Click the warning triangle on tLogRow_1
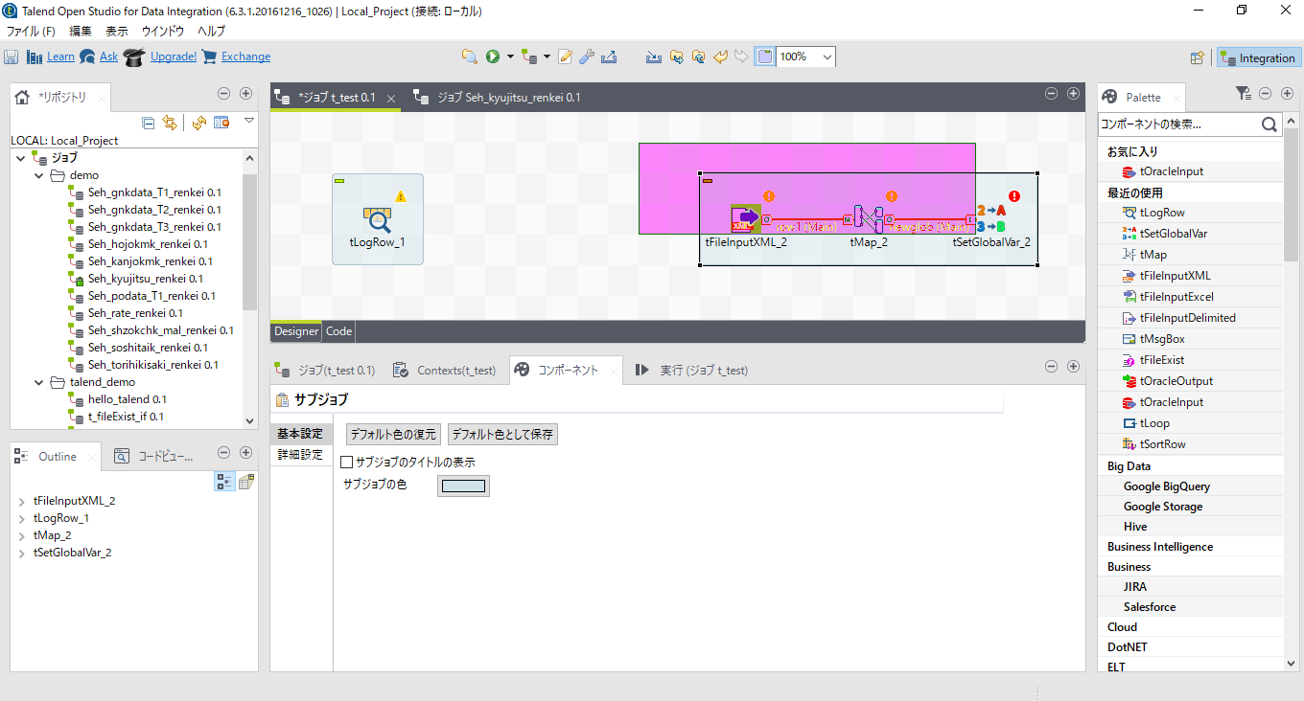This screenshot has height=701, width=1304. (x=401, y=196)
